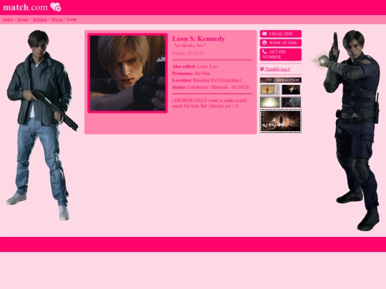The width and height of the screenshot is (386, 289).
Task: Select the WINK AT HIM button label
Action: (x=283, y=43)
